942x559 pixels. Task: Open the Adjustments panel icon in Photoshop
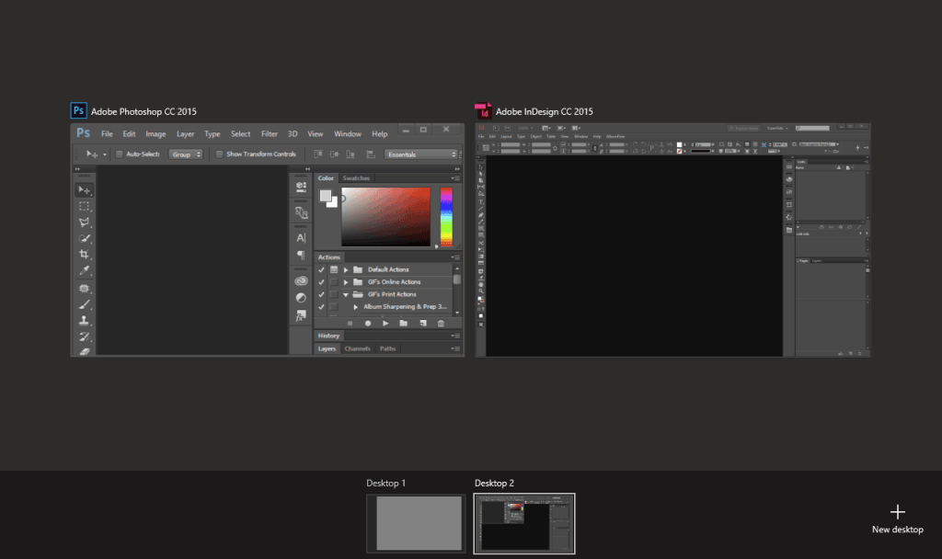pos(301,298)
